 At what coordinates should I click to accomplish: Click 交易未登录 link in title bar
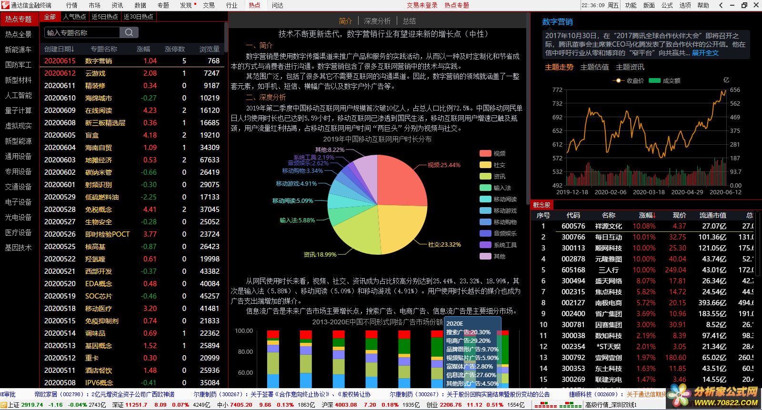pyautogui.click(x=422, y=5)
